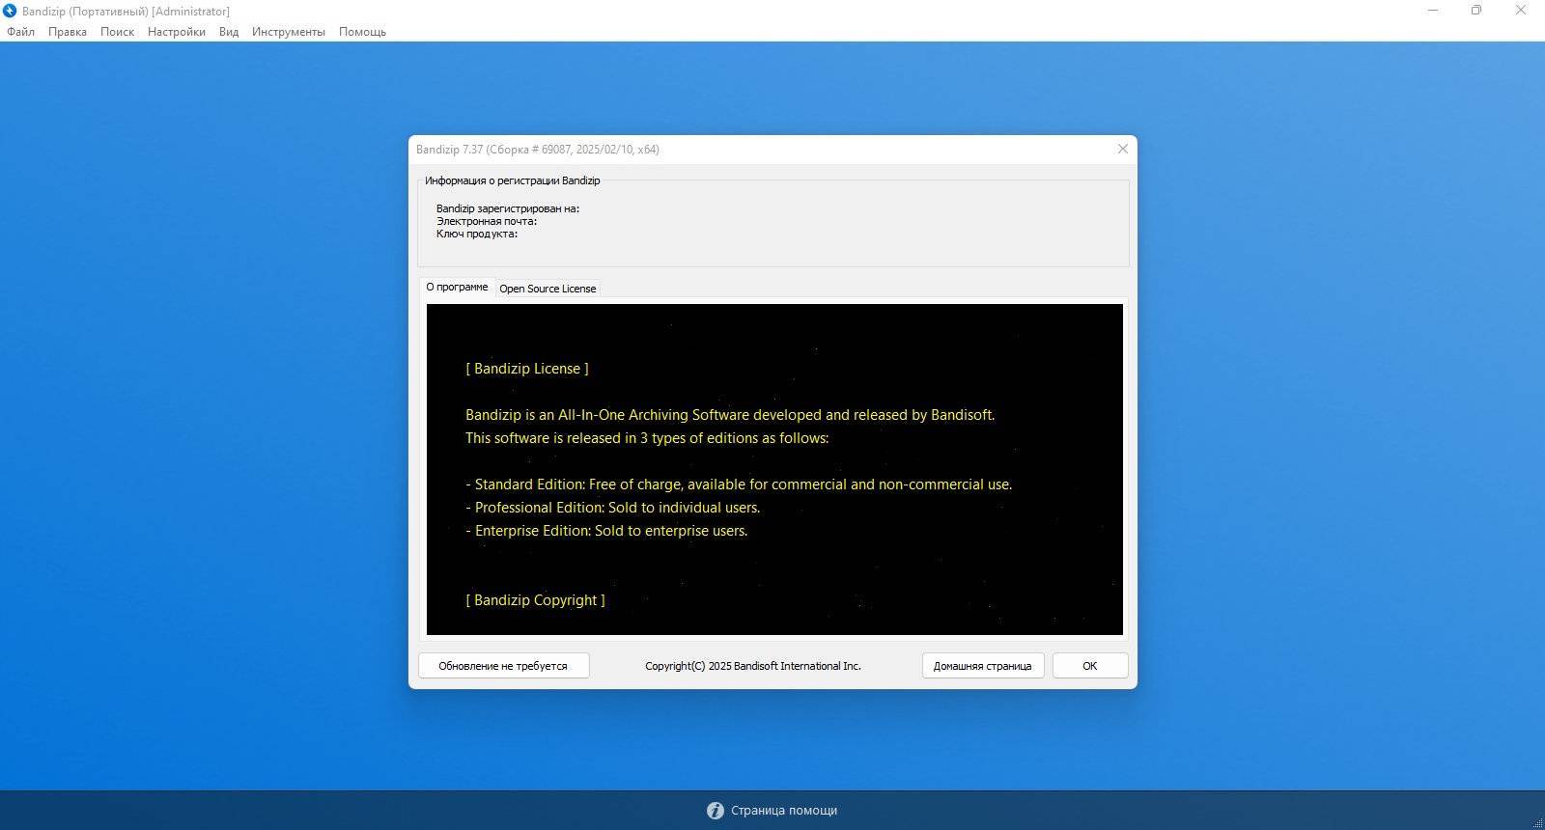Click the main window resize grip
1545x830 pixels.
pyautogui.click(x=1537, y=823)
